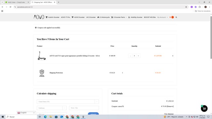The image size is (212, 119).
Task: Open the AOVO Scooter menu item
Action: point(78,17)
